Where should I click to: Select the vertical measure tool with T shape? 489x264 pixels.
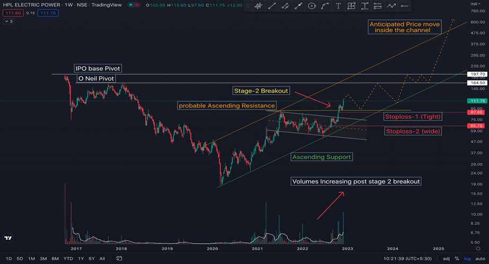coord(364,6)
